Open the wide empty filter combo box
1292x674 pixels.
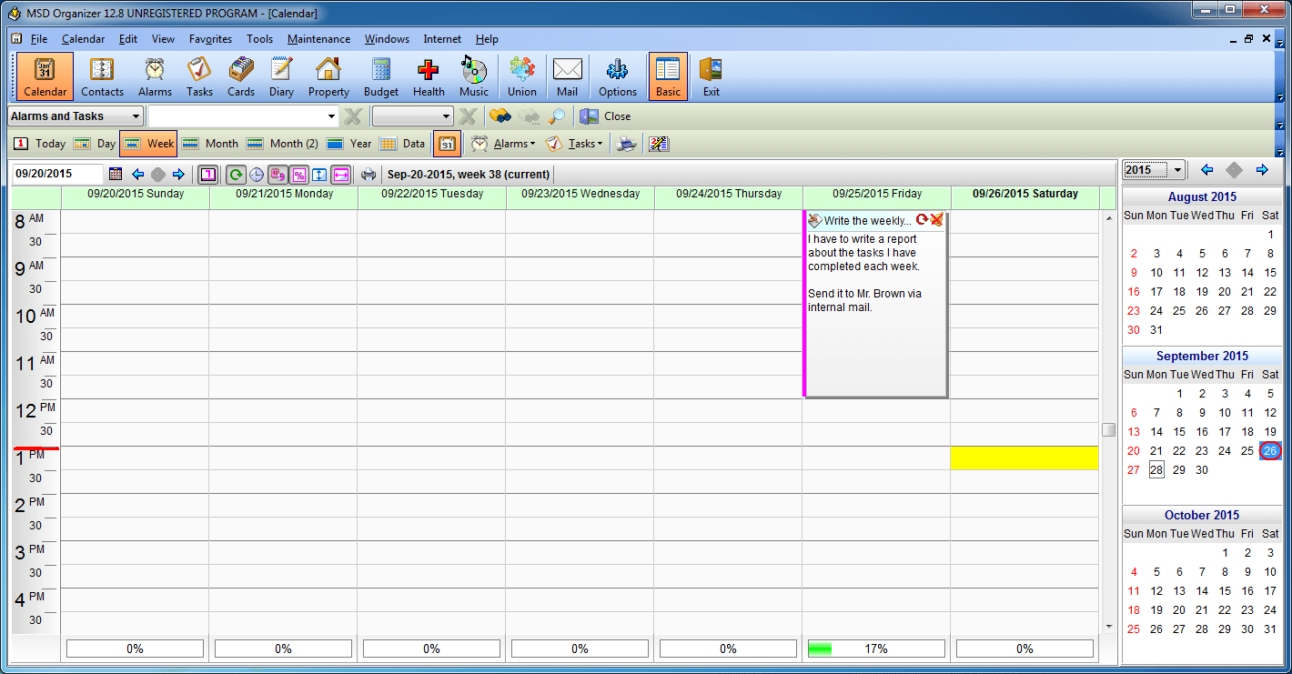click(243, 116)
